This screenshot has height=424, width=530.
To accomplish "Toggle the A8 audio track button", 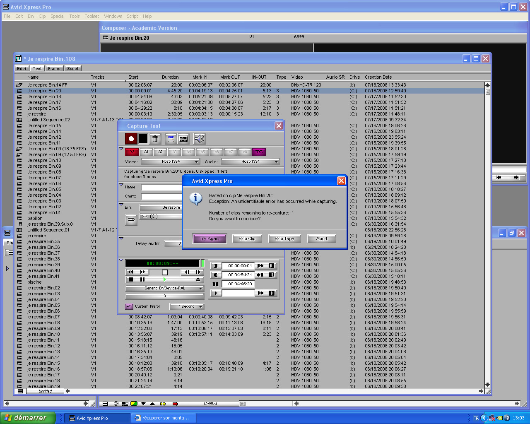I will point(245,152).
